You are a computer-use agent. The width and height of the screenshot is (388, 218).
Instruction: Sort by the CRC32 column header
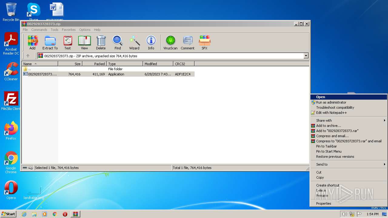click(x=184, y=64)
